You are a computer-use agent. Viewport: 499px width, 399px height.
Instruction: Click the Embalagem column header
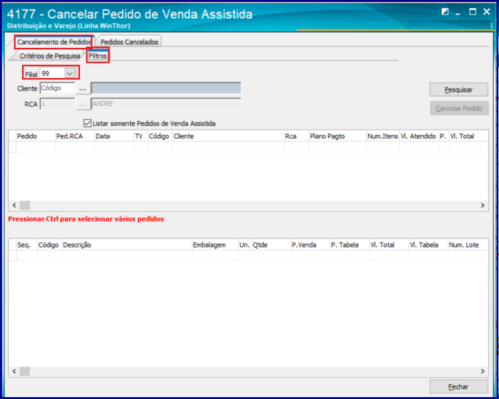coord(215,245)
